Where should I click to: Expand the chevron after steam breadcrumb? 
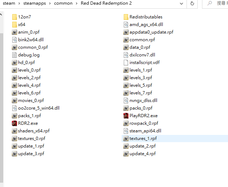tap(19, 3)
